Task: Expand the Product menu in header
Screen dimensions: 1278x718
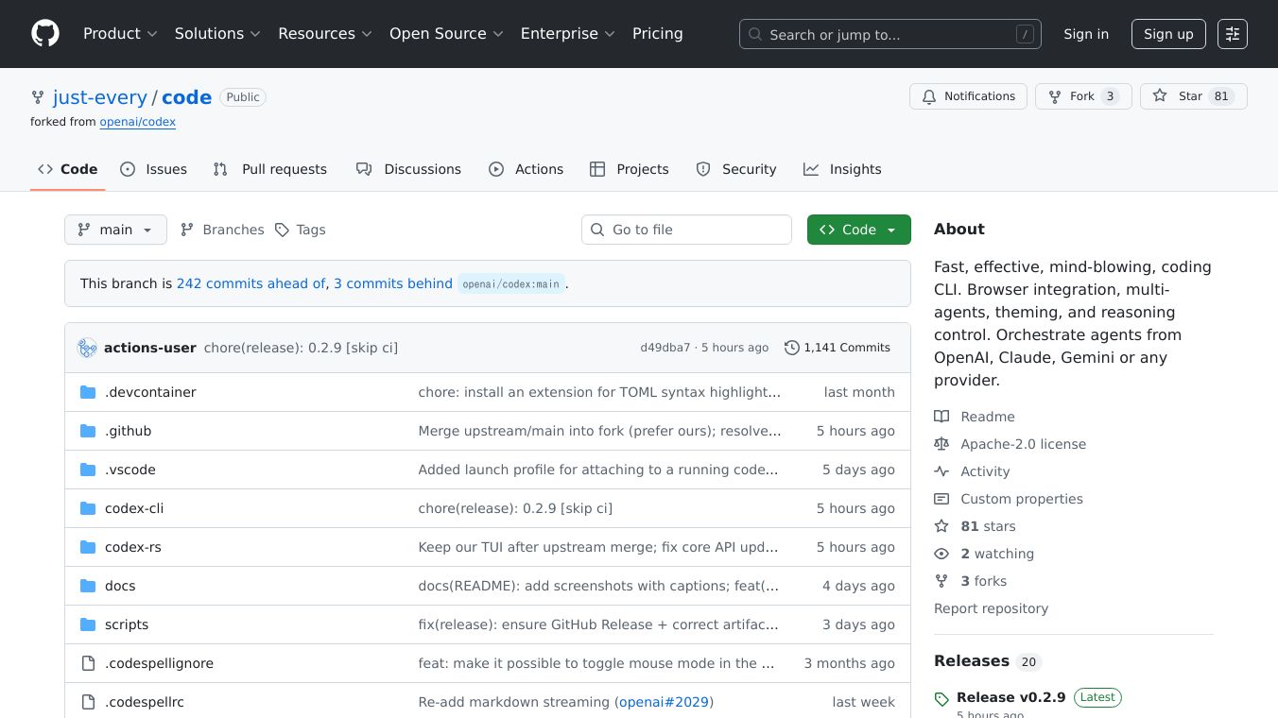Action: [120, 34]
